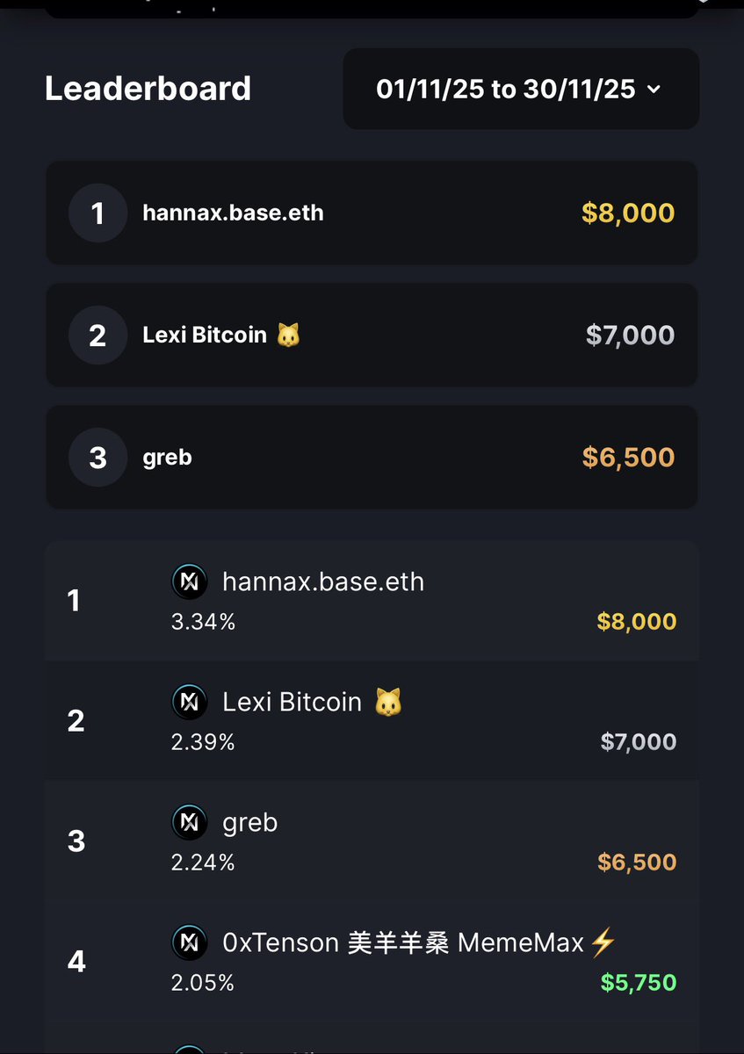Click the Leaderboard heading
Screen dimensions: 744x1054
click(x=148, y=89)
